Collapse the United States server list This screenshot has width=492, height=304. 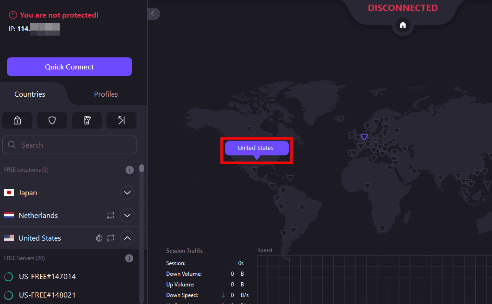click(x=127, y=238)
